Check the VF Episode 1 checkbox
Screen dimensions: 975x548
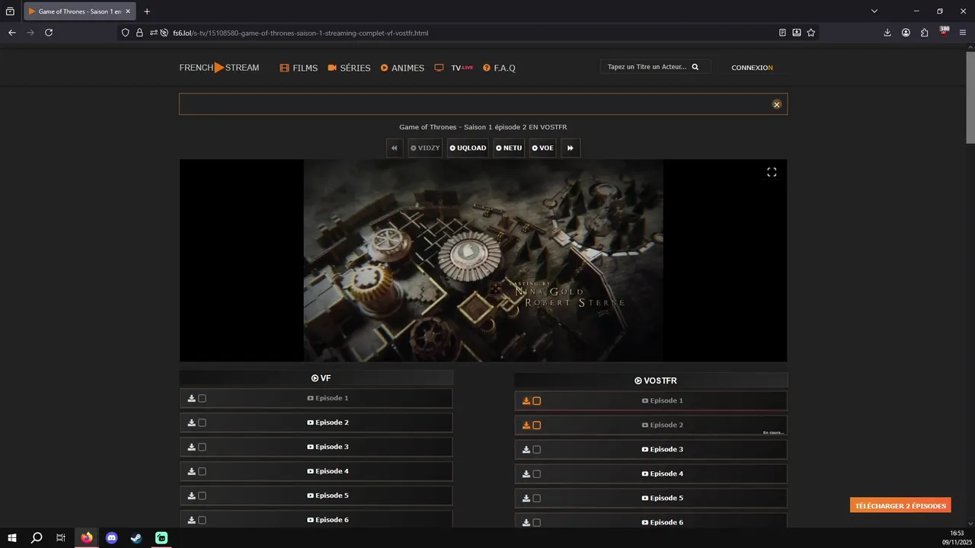[202, 398]
